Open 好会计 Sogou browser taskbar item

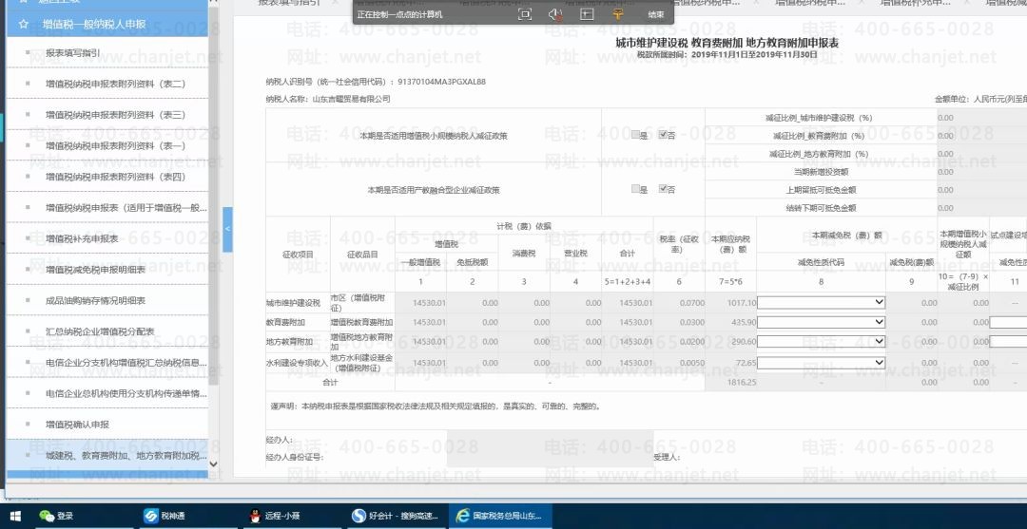pos(395,516)
